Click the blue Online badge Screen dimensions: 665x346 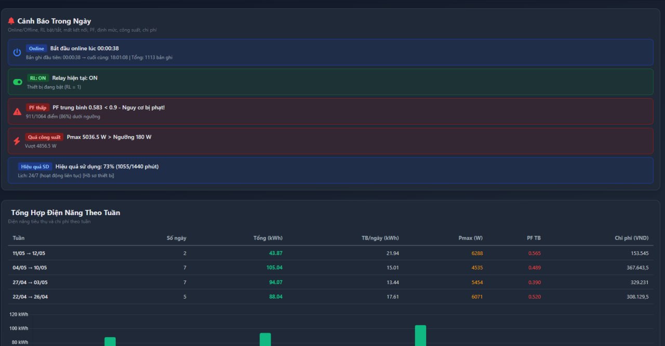click(x=36, y=48)
